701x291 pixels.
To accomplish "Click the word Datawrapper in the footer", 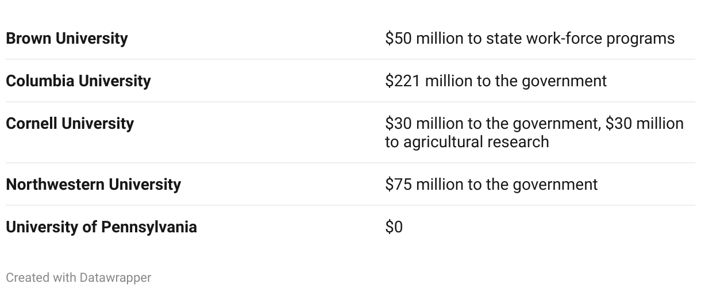I will [x=115, y=278].
